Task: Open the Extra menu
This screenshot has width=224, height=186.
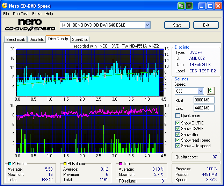Action: pyautogui.click(x=37, y=14)
